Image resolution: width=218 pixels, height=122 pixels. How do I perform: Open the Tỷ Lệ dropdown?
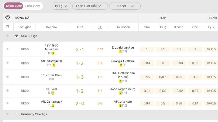(x=61, y=6)
